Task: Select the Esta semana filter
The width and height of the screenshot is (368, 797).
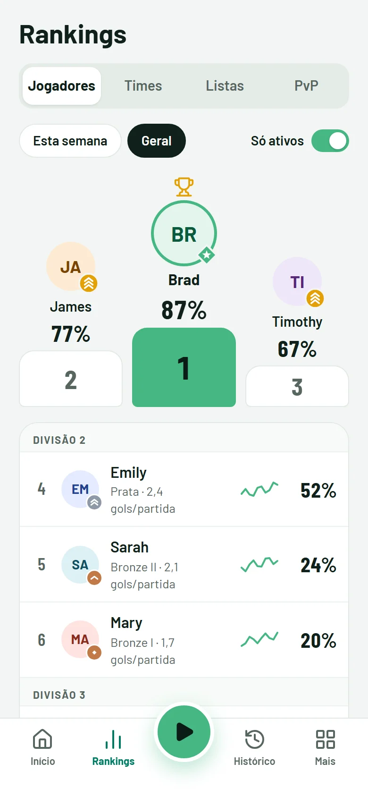Action: [70, 141]
